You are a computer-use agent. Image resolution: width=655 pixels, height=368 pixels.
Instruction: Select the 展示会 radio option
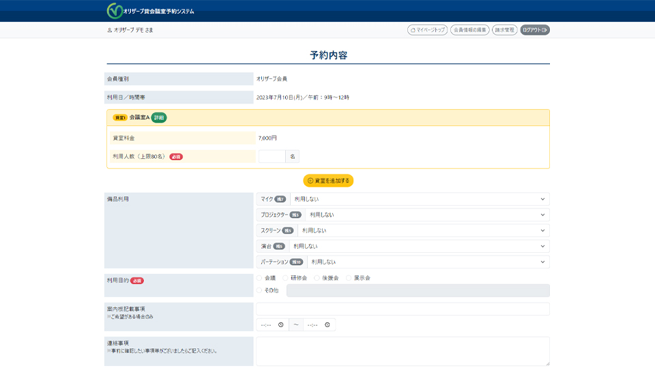tap(349, 278)
